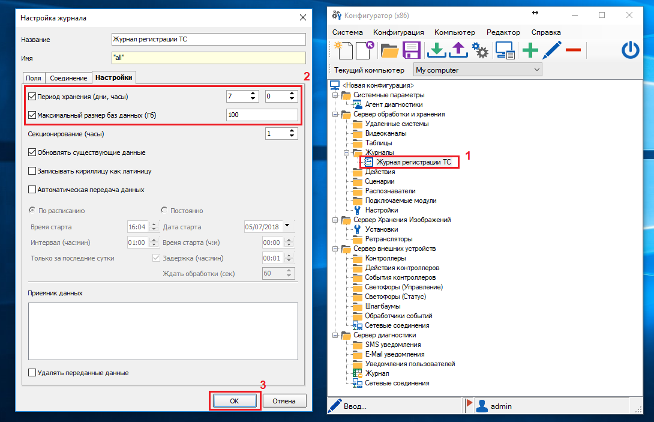Click the red minus remove icon

click(573, 50)
